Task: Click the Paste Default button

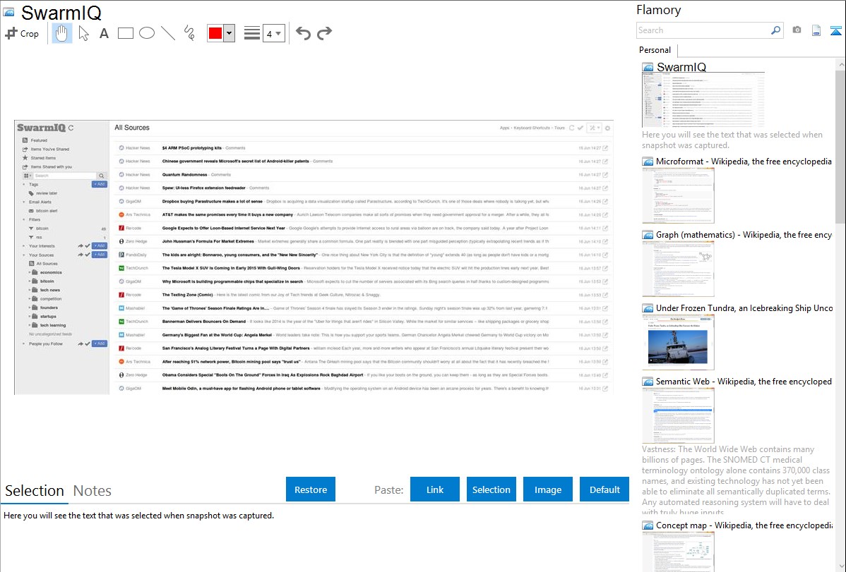Action: pos(604,489)
